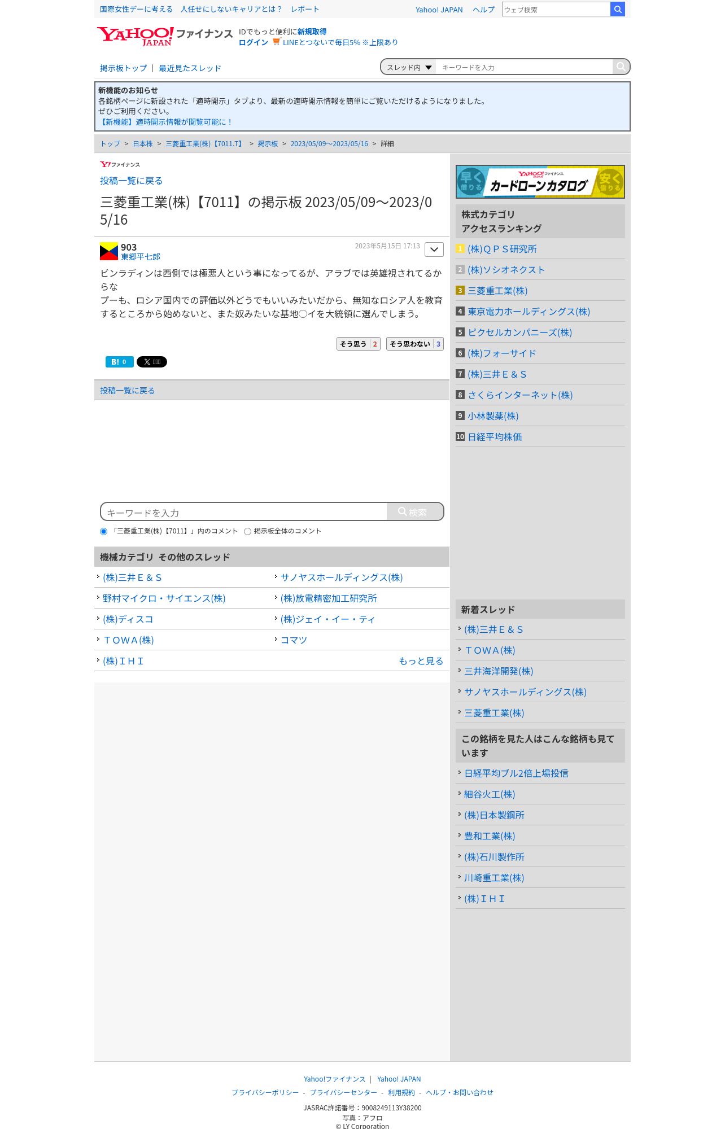Image resolution: width=725 pixels, height=1129 pixels.
Task: Open 細谷火工(株) link
Action: point(490,794)
